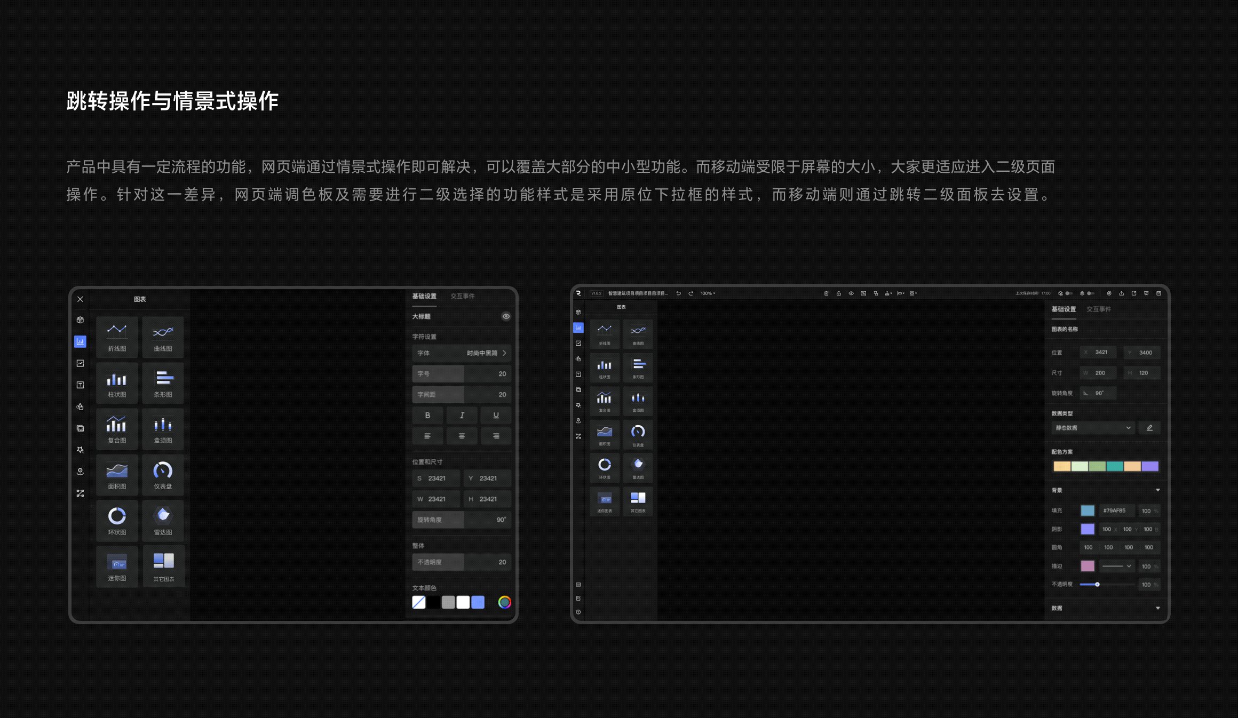1238x718 pixels.
Task: Select no-color slashed swatch in tablet mockup
Action: (419, 602)
